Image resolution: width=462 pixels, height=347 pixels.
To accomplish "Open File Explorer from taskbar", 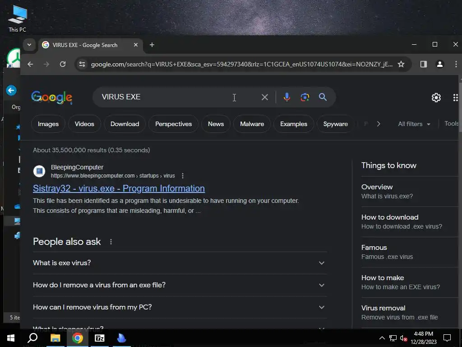I will tap(55, 338).
